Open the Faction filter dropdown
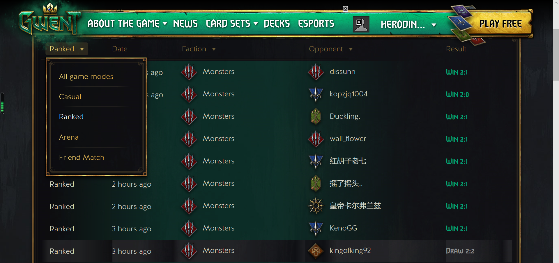 pyautogui.click(x=199, y=49)
